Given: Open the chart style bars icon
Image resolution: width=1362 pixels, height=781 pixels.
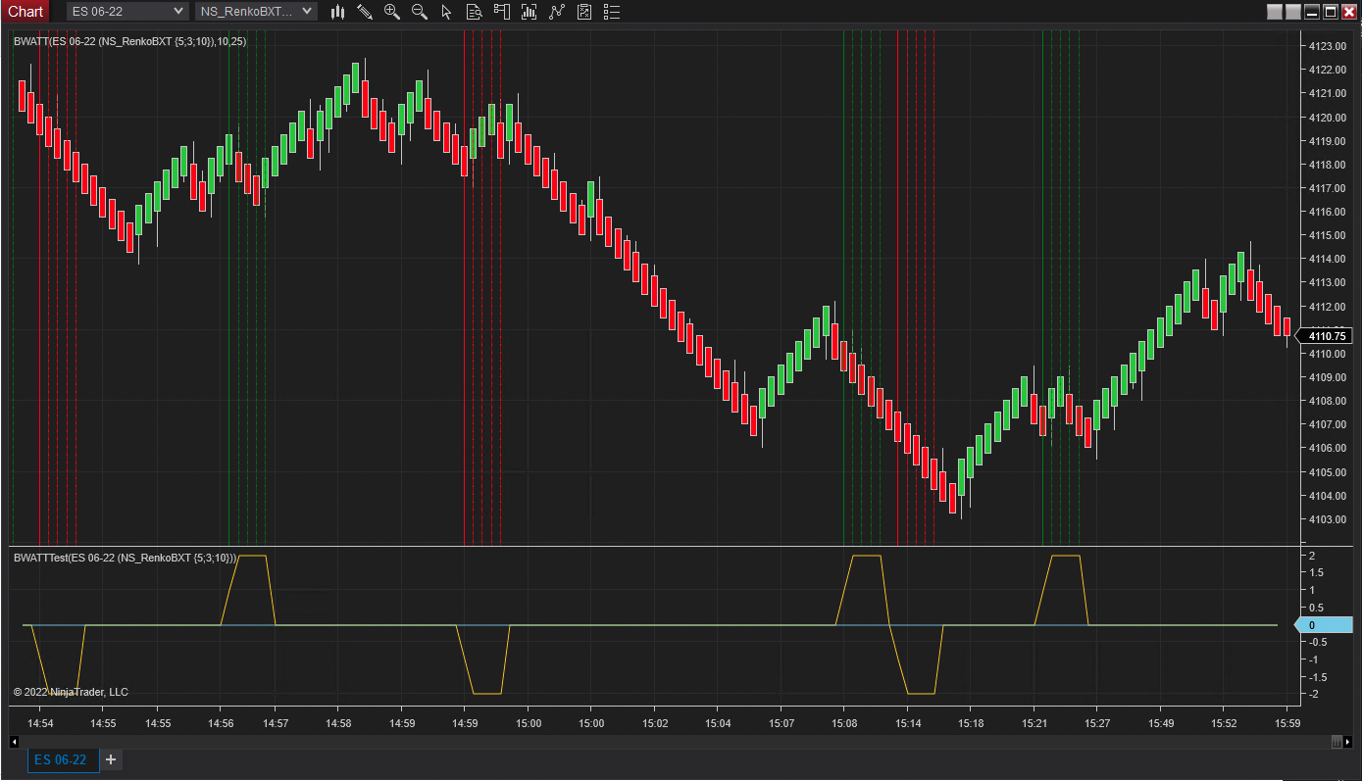Looking at the screenshot, I should (338, 12).
